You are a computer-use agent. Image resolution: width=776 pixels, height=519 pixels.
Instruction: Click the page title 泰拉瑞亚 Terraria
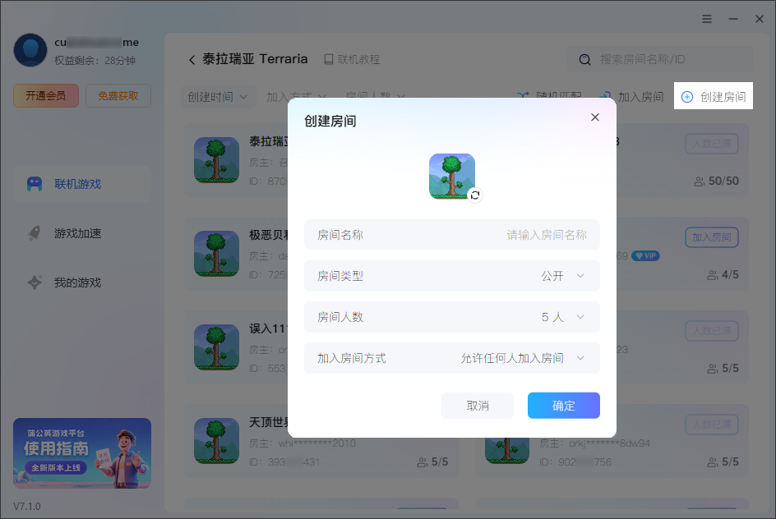coord(255,59)
